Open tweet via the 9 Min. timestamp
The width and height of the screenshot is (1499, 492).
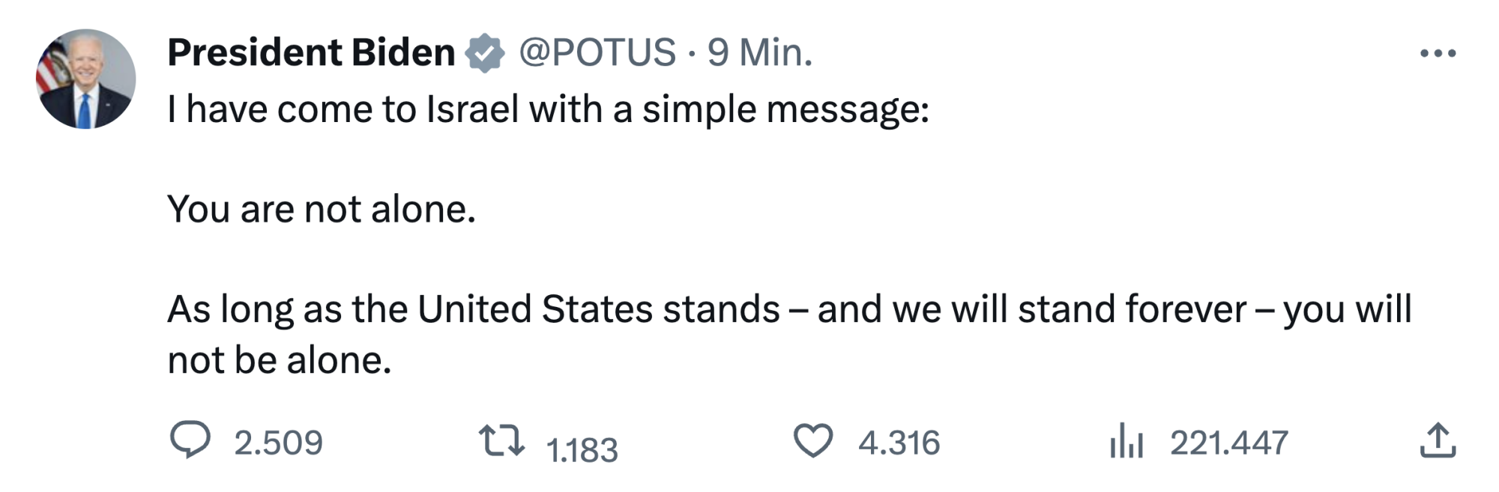[760, 53]
